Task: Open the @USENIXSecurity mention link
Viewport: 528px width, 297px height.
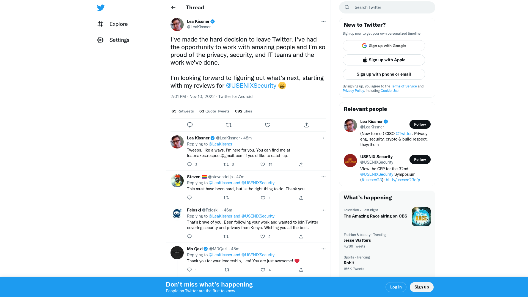Action: point(251,86)
